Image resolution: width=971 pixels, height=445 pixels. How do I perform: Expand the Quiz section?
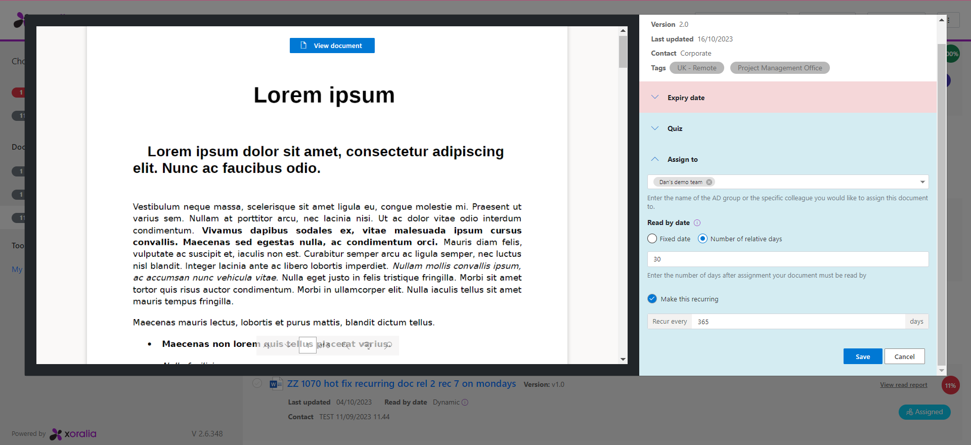click(788, 128)
